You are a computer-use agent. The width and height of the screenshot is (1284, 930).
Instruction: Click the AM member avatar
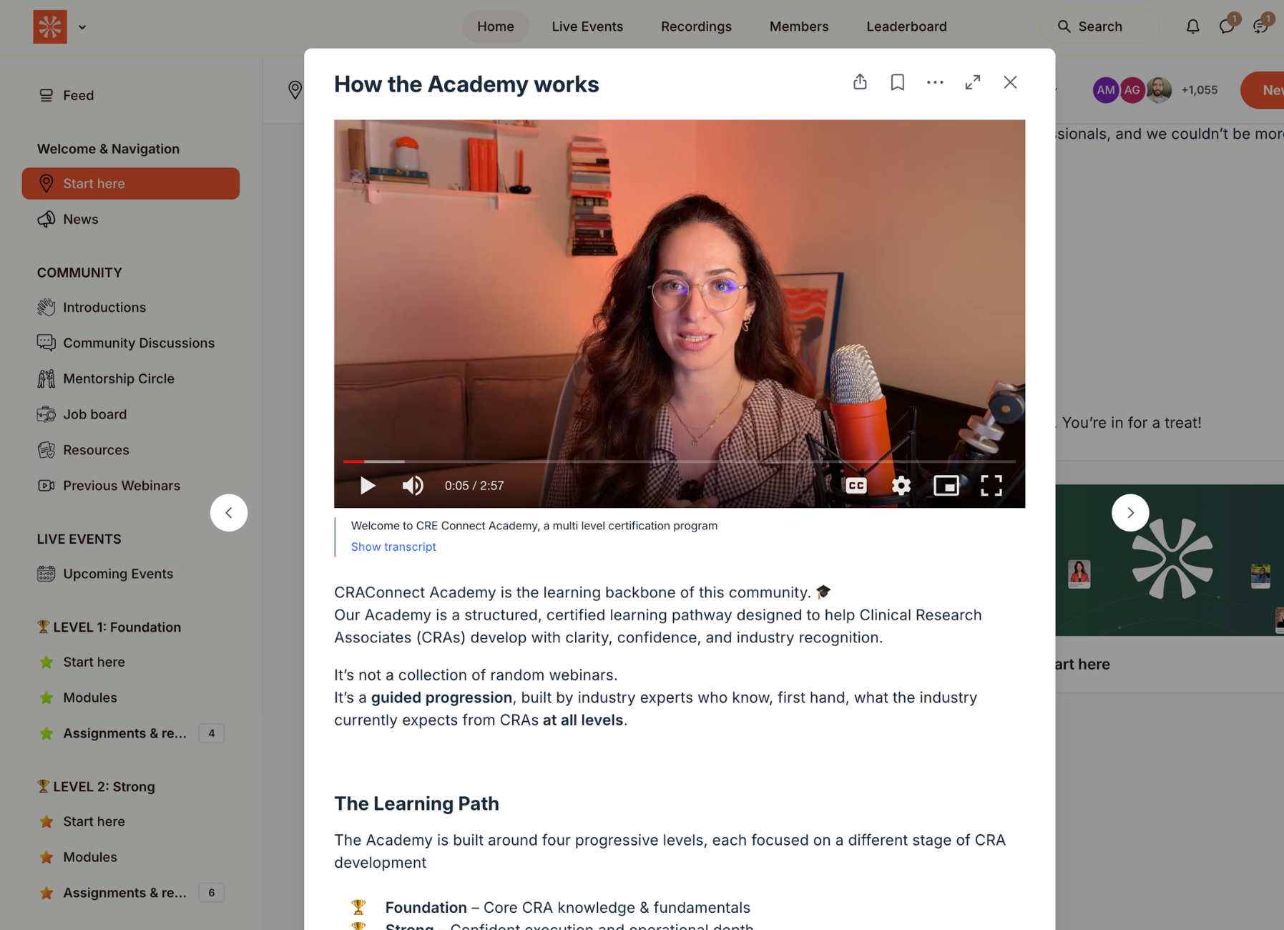point(1106,90)
